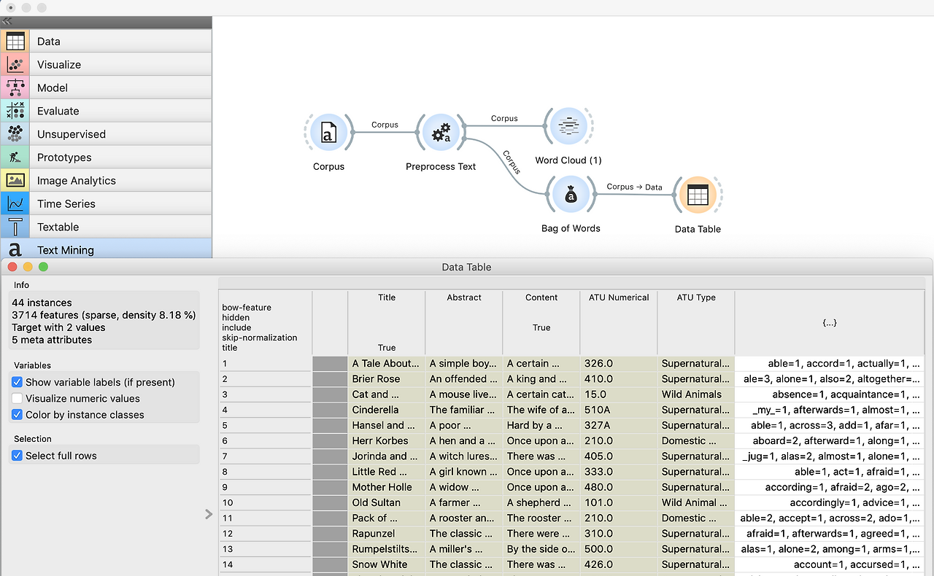Click the 15.0 ATU Numerical cell
The image size is (934, 576).
pos(619,394)
